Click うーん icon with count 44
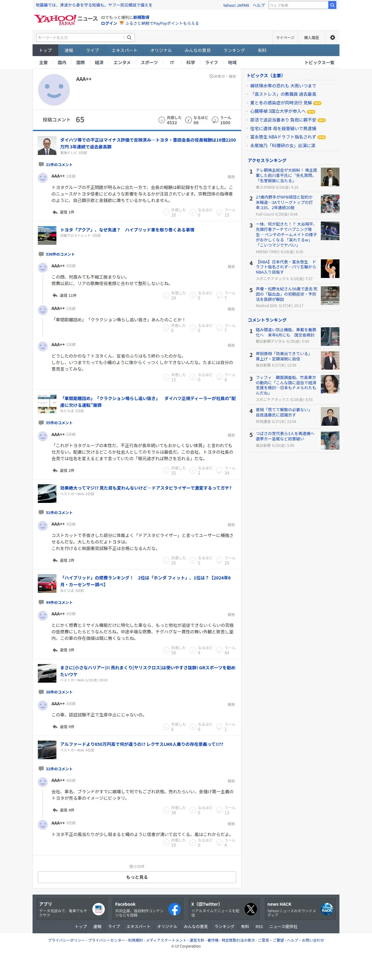 219,650
